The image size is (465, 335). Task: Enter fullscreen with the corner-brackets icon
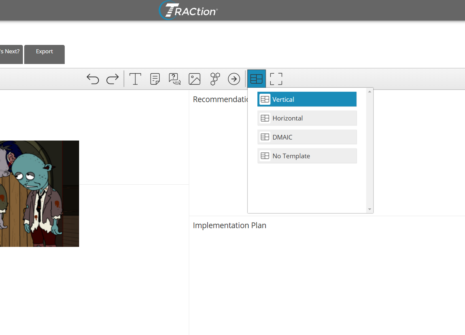pyautogui.click(x=276, y=79)
